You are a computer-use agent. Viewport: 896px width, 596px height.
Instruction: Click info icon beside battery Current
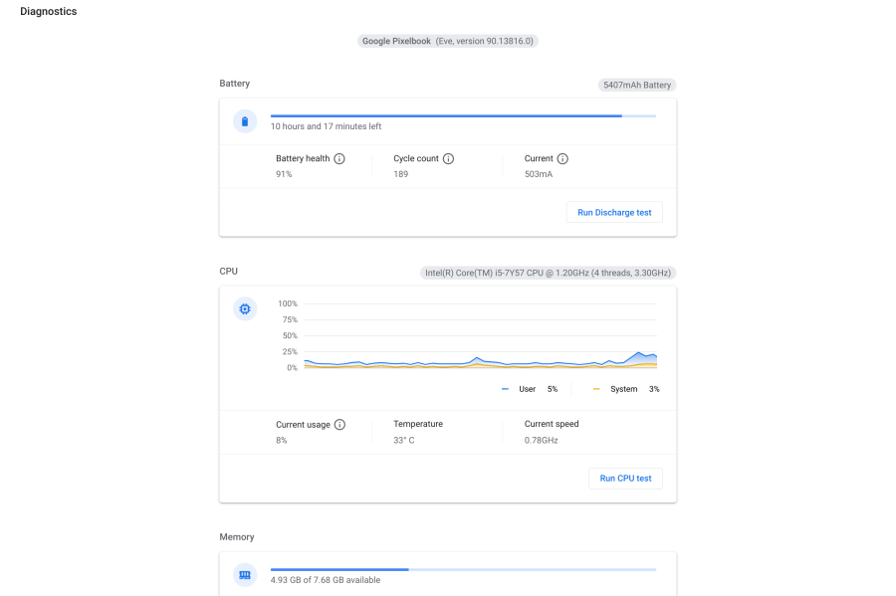pos(562,159)
